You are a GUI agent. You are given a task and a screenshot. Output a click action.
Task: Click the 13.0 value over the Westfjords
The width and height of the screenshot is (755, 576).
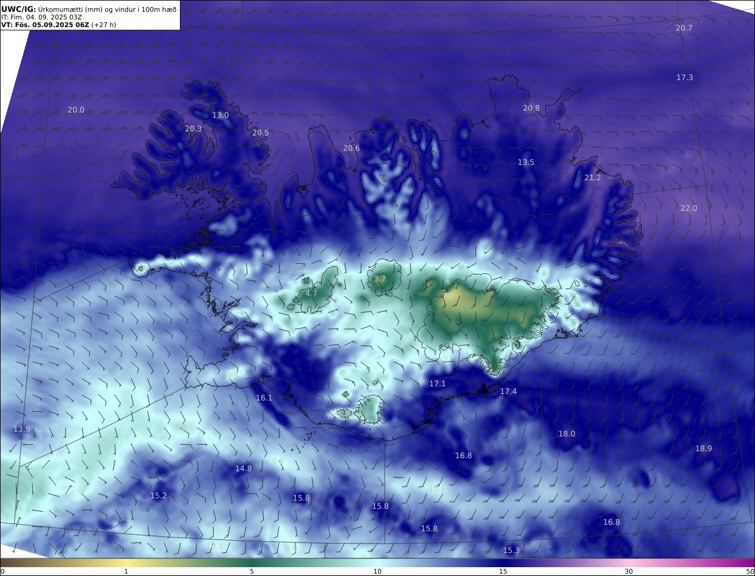click(221, 115)
